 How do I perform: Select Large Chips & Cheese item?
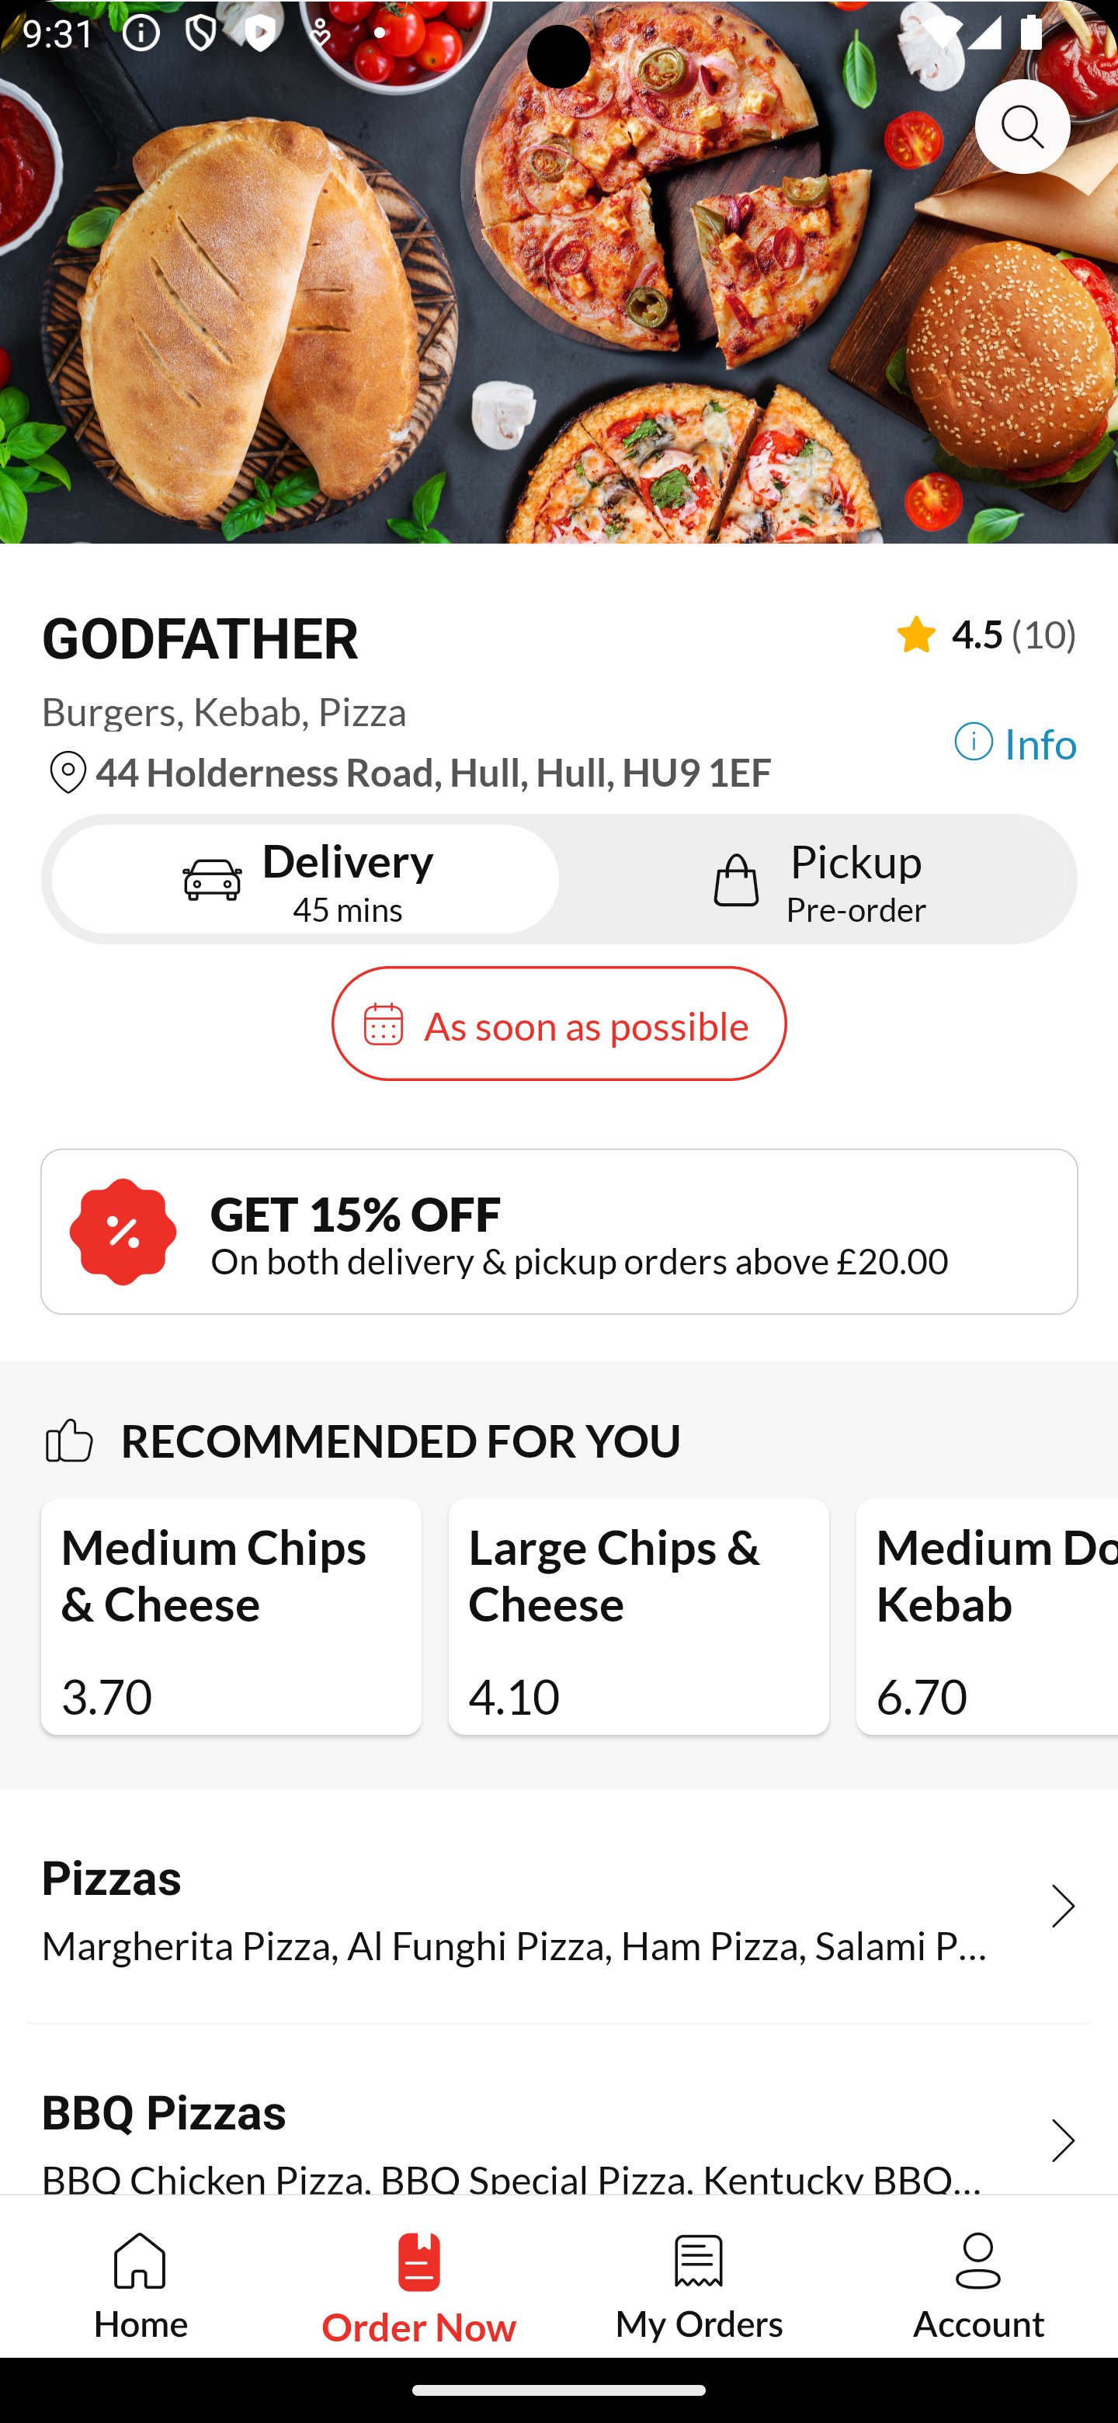click(x=638, y=1616)
